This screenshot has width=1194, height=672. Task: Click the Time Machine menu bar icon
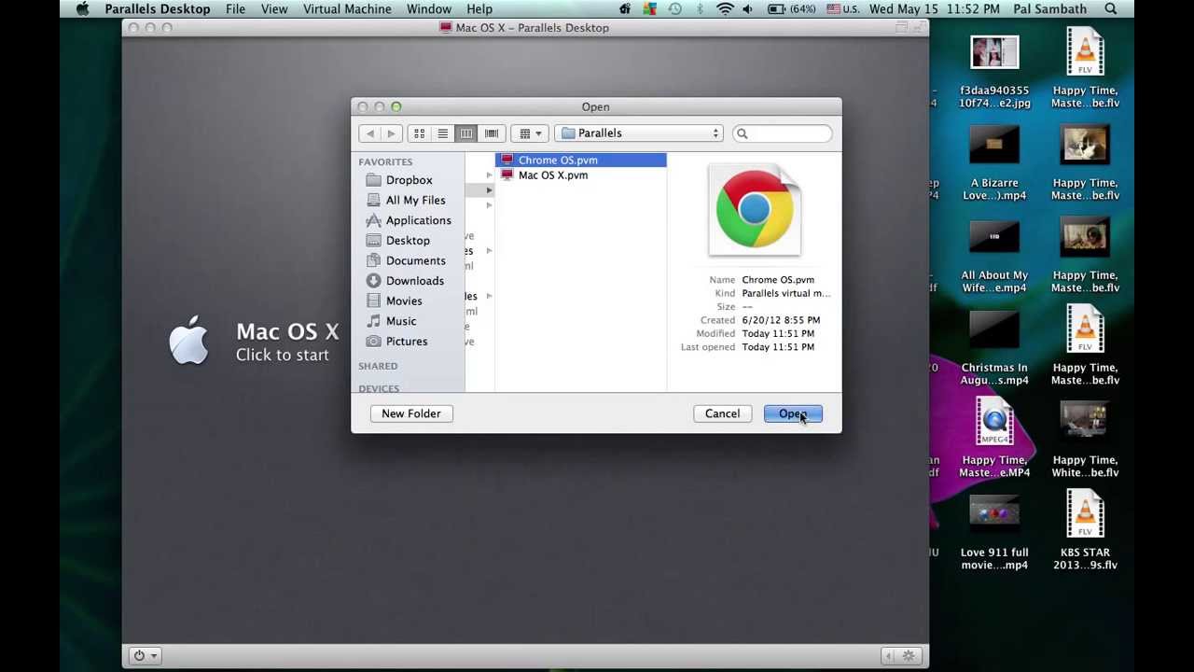click(675, 9)
